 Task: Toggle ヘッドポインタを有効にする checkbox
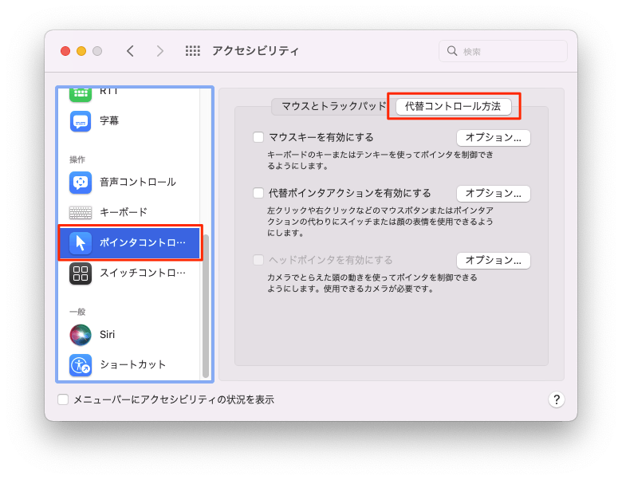(258, 260)
